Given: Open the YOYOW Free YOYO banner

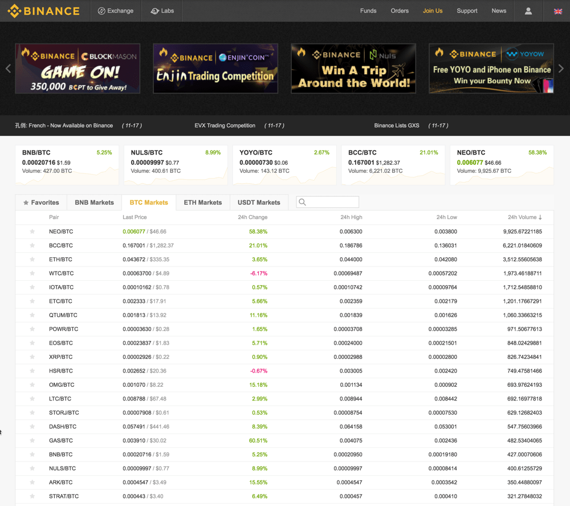Looking at the screenshot, I should 491,68.
